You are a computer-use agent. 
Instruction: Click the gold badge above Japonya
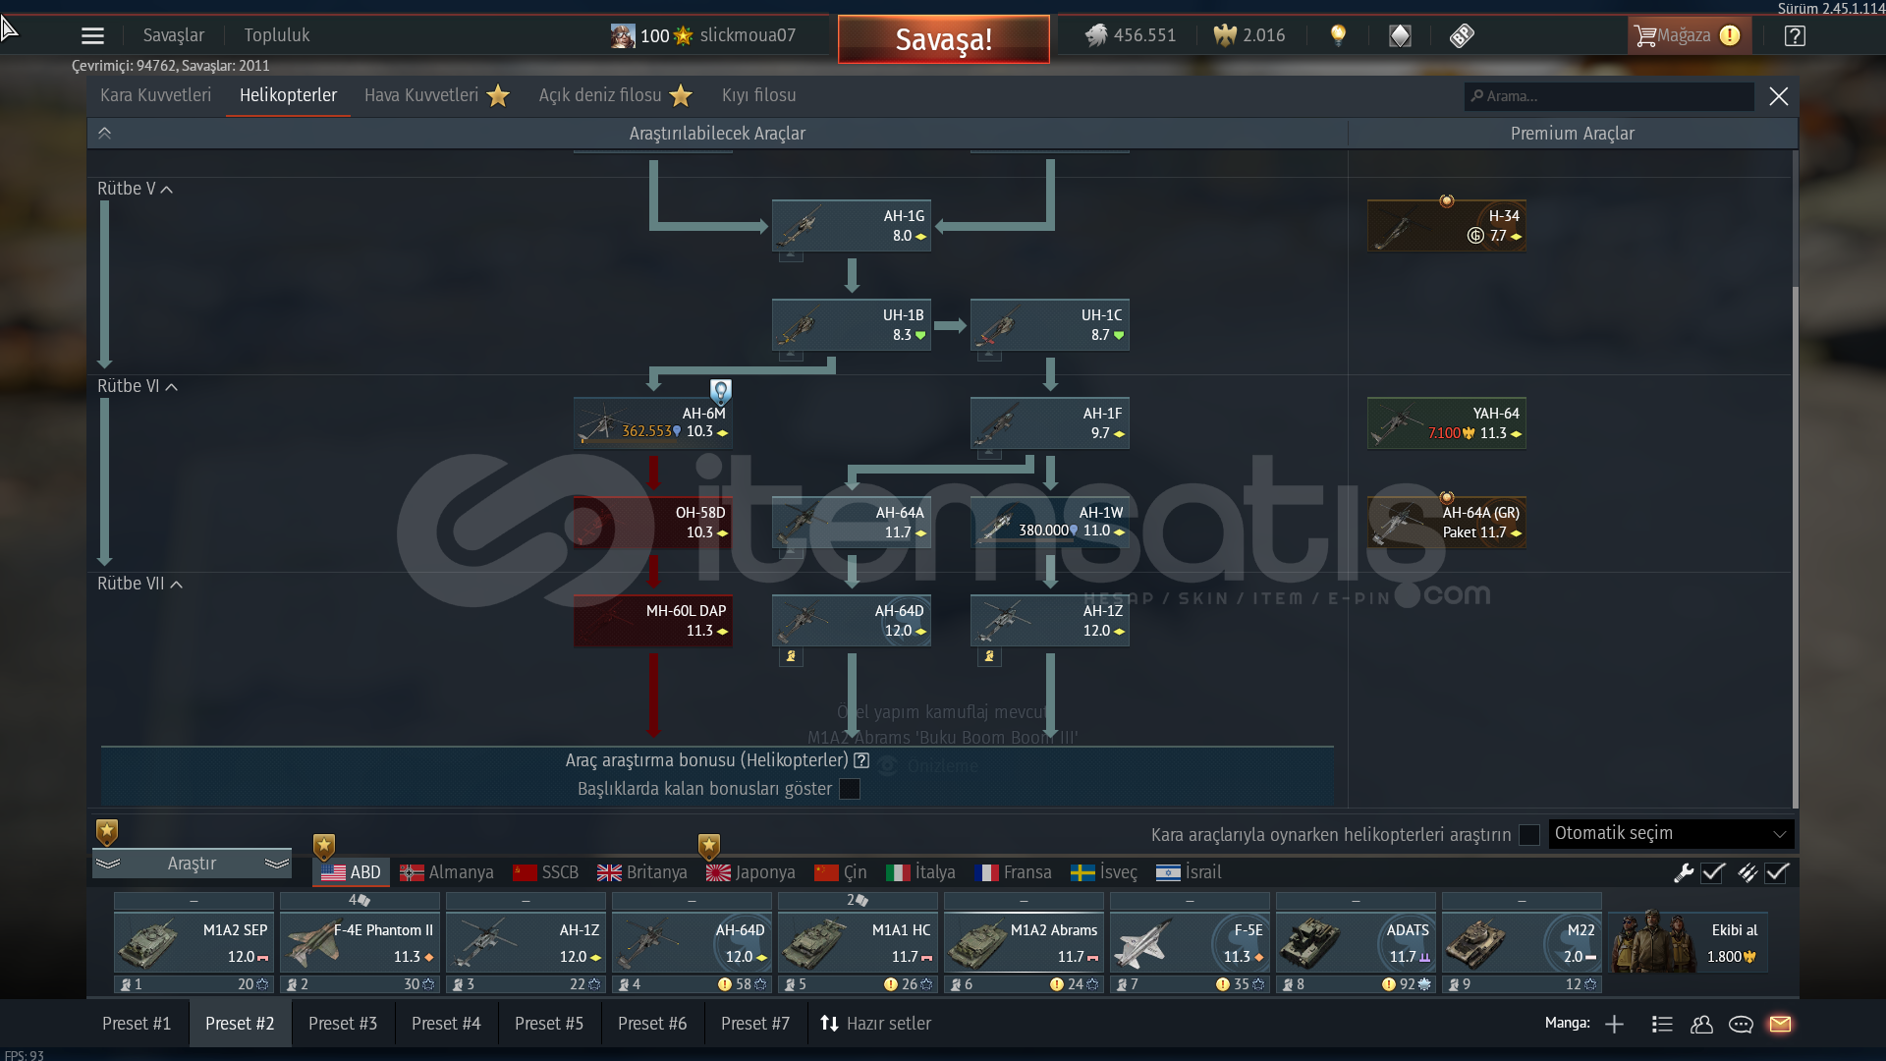(x=709, y=846)
